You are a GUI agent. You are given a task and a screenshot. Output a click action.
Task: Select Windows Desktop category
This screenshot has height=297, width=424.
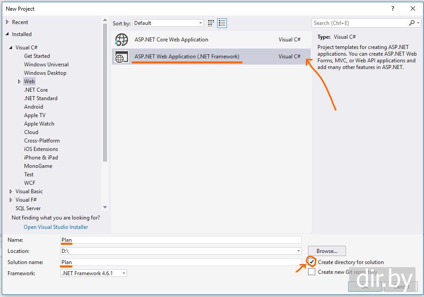pos(45,73)
